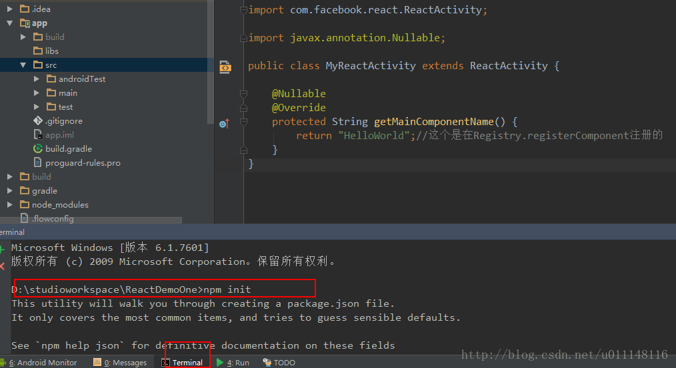Viewport: 676px width, 368px height.
Task: Click the build.gradle Gradle icon
Action: pos(38,149)
